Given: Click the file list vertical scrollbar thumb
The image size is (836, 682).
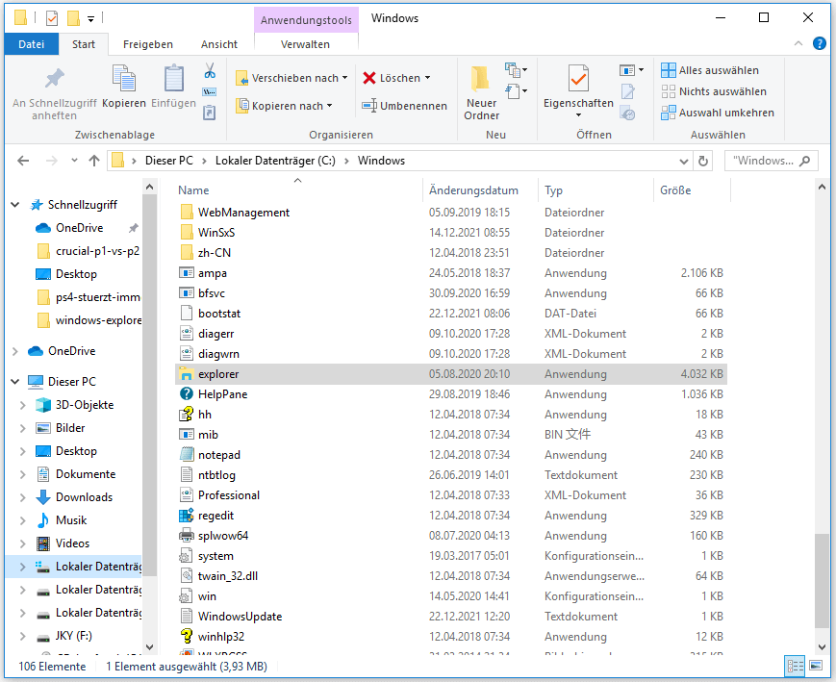Looking at the screenshot, I should [822, 580].
